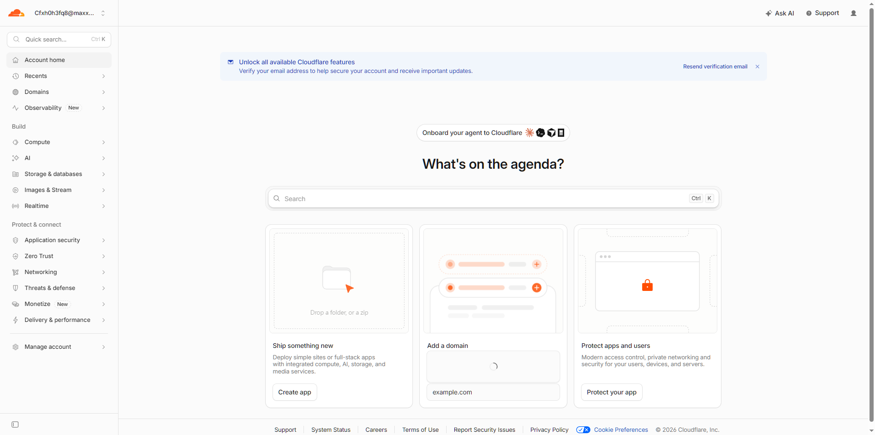
Task: Click the Manage account gear icon
Action: (15, 347)
